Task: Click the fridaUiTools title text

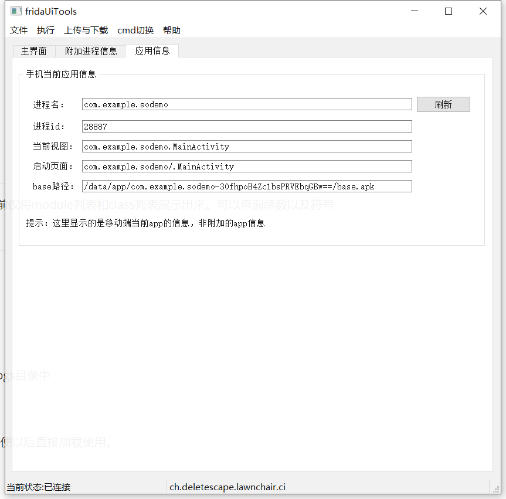Action: click(x=51, y=12)
